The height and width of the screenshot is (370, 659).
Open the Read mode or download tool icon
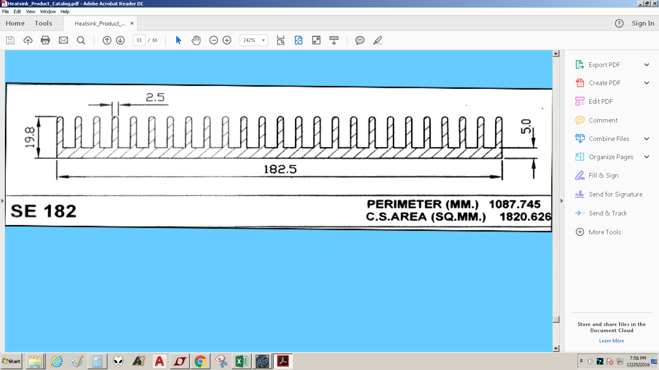click(x=334, y=40)
